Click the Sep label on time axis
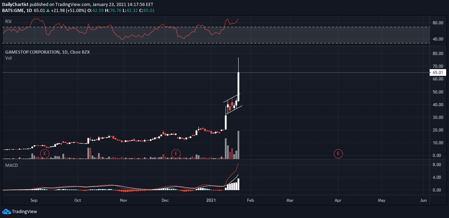This screenshot has height=218, width=449. tap(34, 200)
